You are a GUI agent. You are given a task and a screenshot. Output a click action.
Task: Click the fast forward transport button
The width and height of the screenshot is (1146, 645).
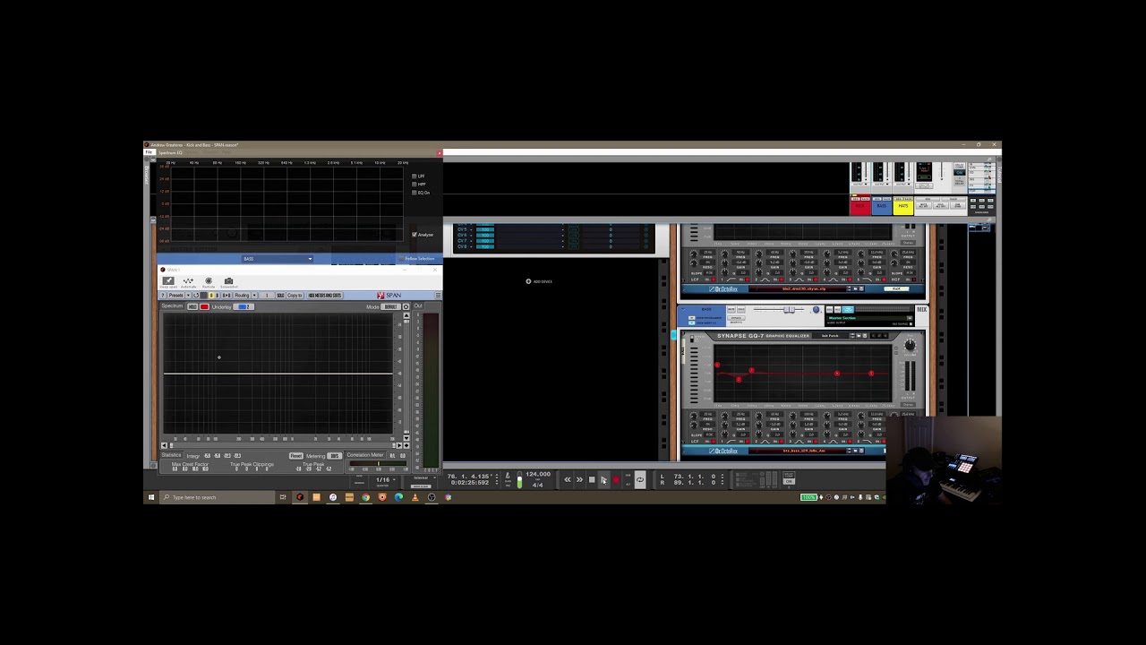579,479
